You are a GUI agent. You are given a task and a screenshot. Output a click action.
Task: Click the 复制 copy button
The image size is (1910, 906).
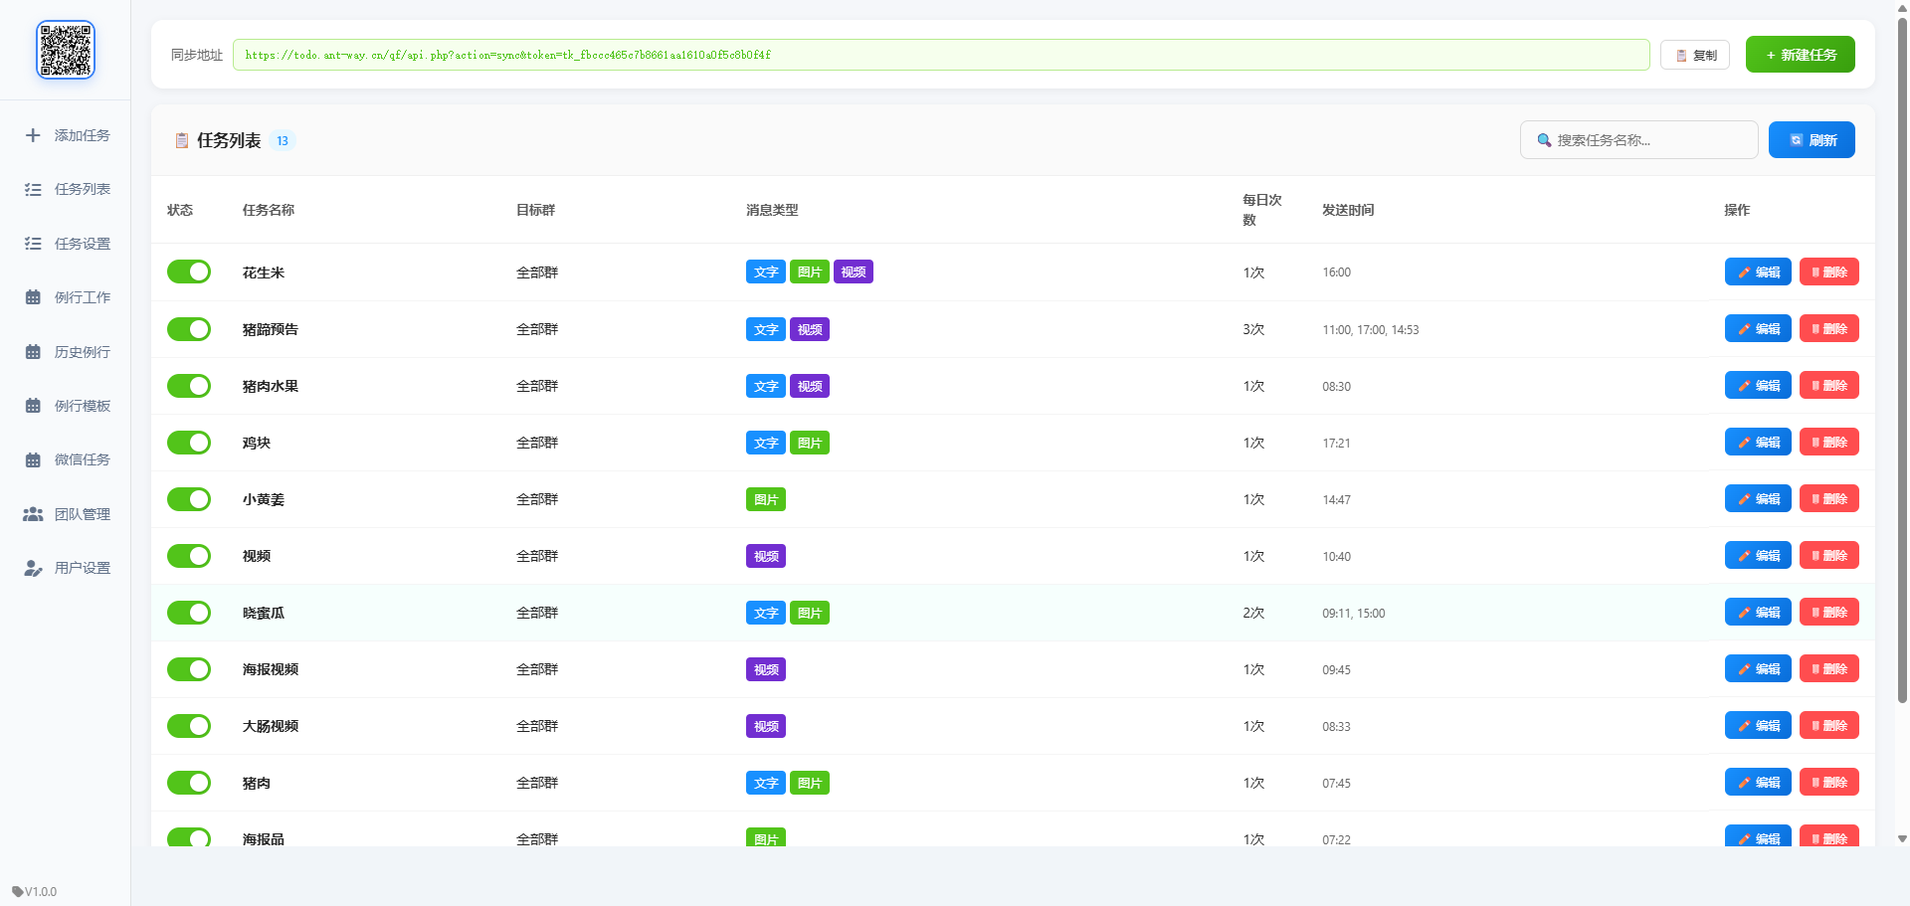(x=1695, y=55)
